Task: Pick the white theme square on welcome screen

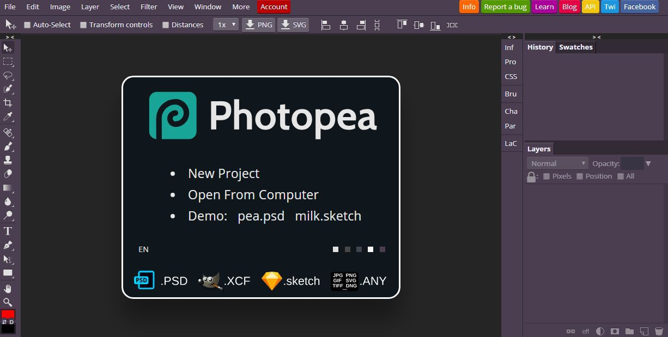Action: pyautogui.click(x=371, y=249)
